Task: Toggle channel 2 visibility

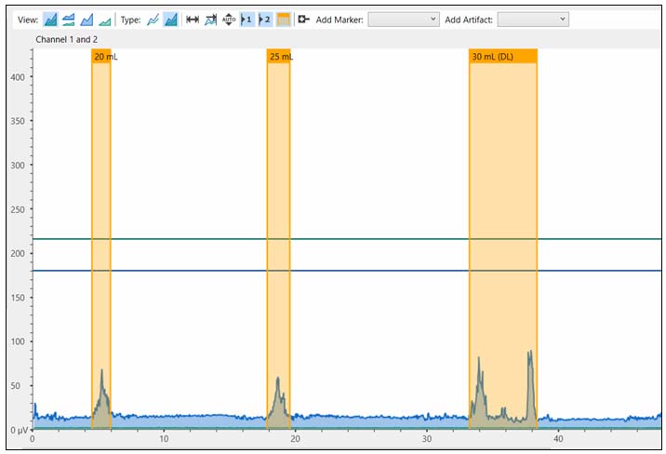Action: pyautogui.click(x=265, y=20)
